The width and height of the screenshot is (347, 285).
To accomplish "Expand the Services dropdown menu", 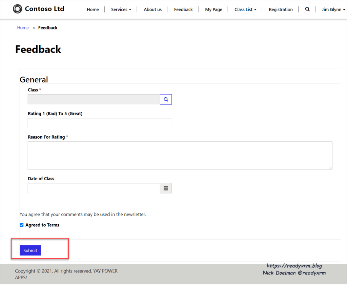I will [x=121, y=9].
